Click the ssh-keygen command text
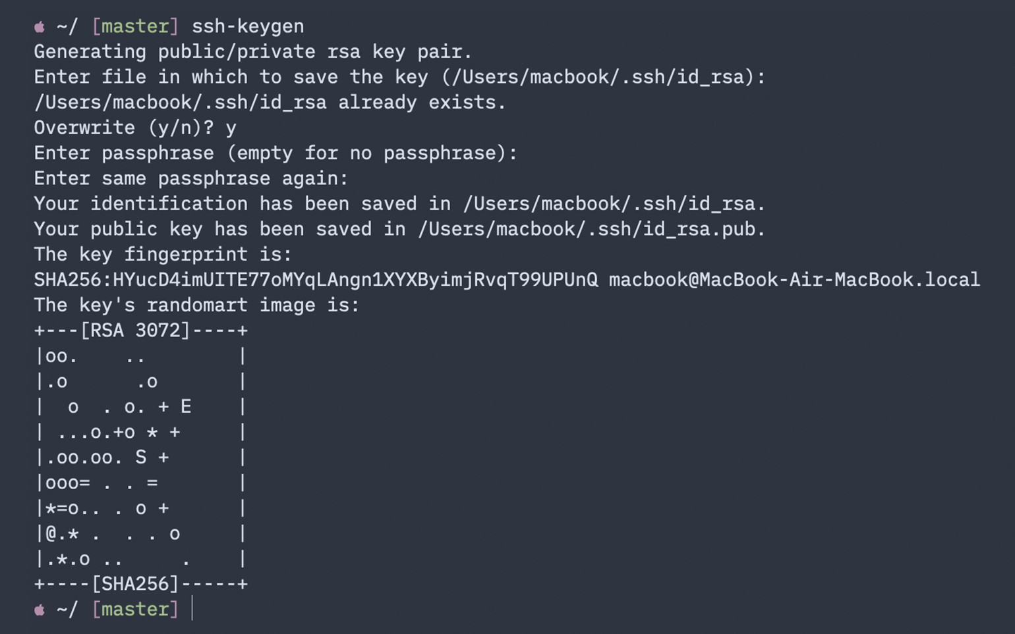The image size is (1015, 634). [x=248, y=26]
